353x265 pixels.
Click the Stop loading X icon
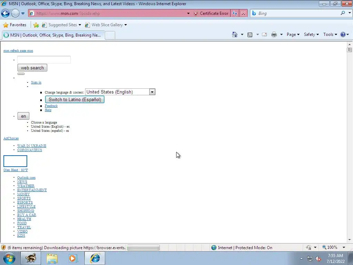[243, 13]
